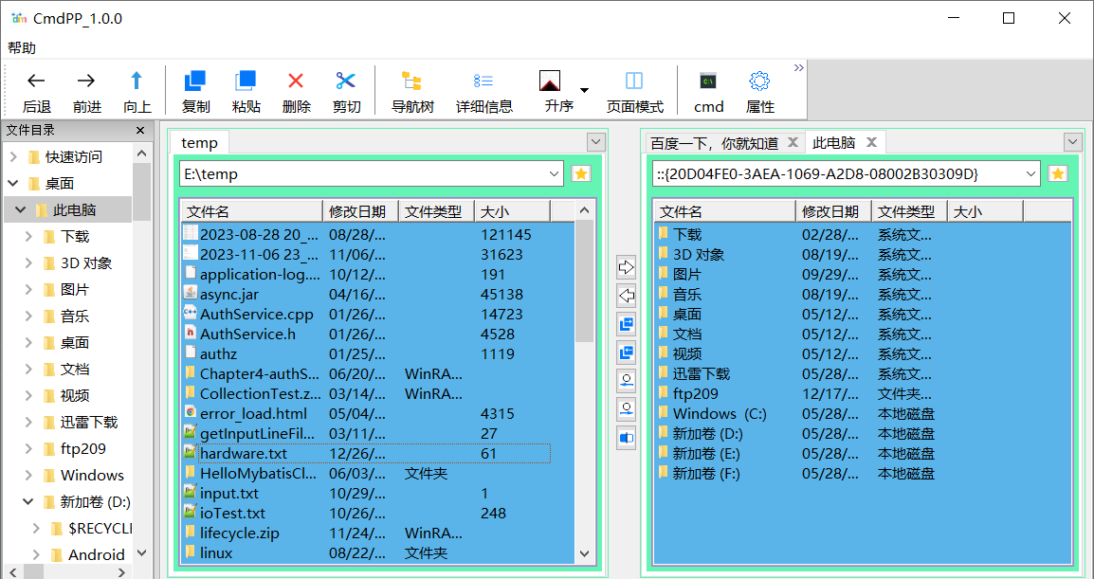Open 属性 properties gear icon
The height and width of the screenshot is (579, 1094).
pos(759,81)
